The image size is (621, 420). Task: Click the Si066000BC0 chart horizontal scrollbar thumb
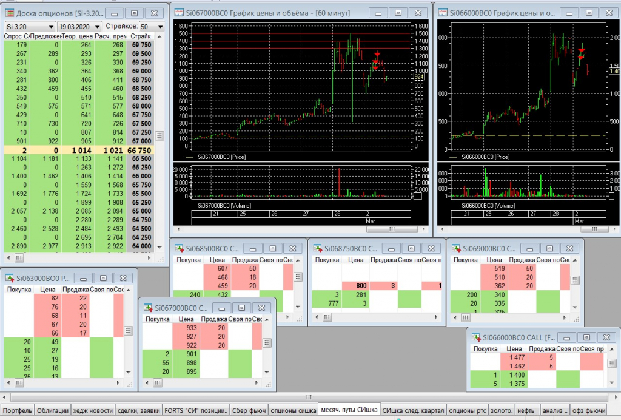tap(594, 229)
